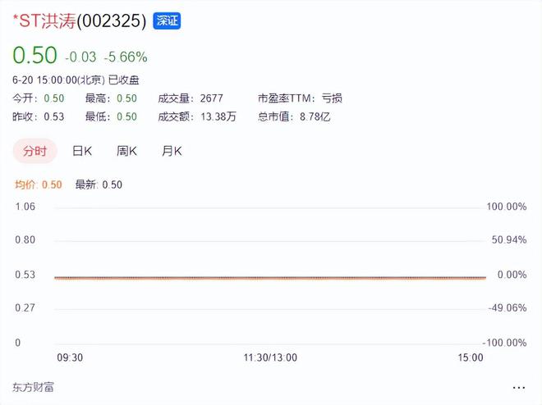
Task: Click the 最高 highest price value
Action: [126, 98]
